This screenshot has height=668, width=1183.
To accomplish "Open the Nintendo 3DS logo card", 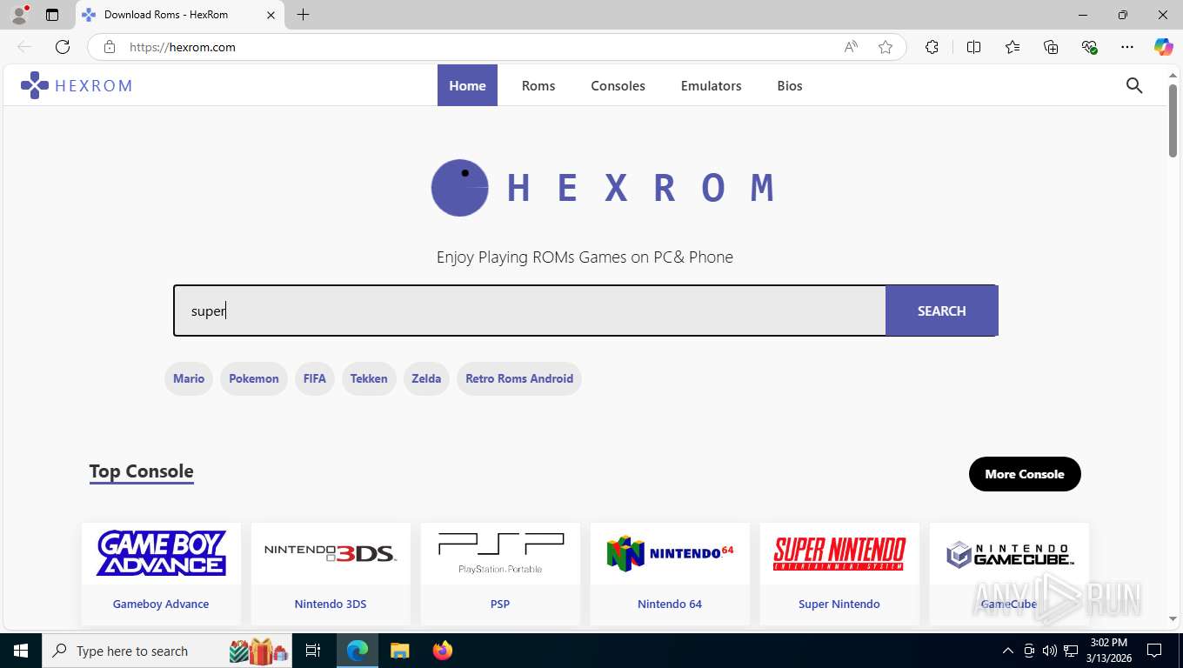I will click(331, 553).
